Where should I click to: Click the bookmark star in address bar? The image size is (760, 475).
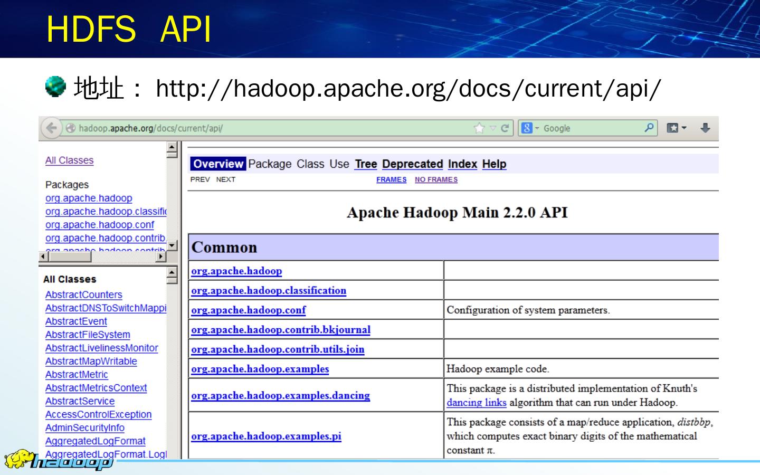tap(479, 128)
